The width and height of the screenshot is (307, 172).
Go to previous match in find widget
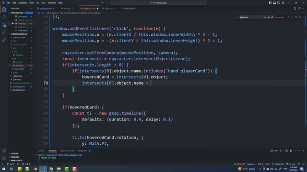(288, 17)
